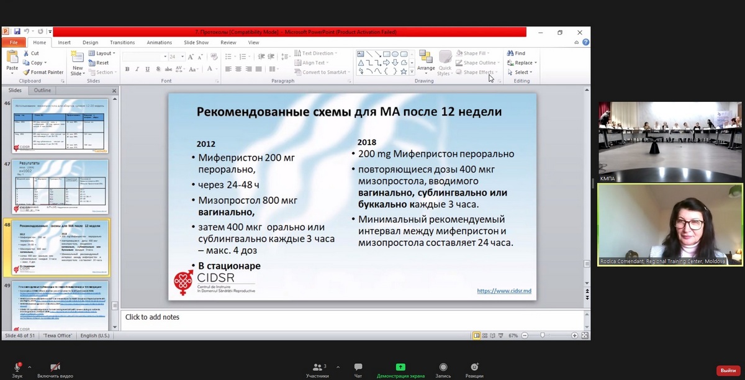Click the red Выйти leave button
This screenshot has height=380, width=745.
(x=728, y=370)
